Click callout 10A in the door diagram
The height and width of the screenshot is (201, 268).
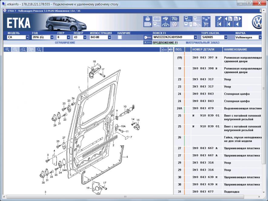tap(123, 126)
